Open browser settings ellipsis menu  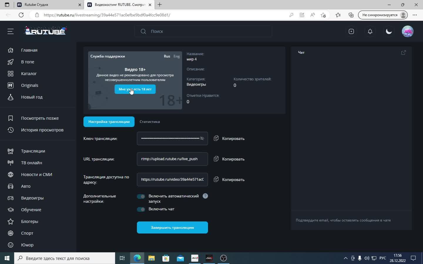(x=415, y=15)
